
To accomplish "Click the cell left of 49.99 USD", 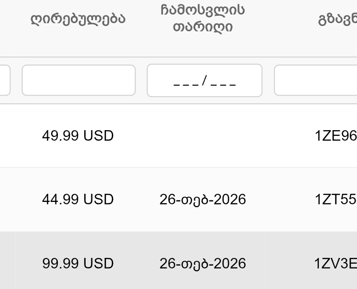I will 7,136.
